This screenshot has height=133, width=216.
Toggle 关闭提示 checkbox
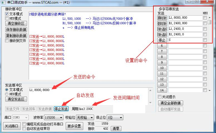[x=159, y=97]
